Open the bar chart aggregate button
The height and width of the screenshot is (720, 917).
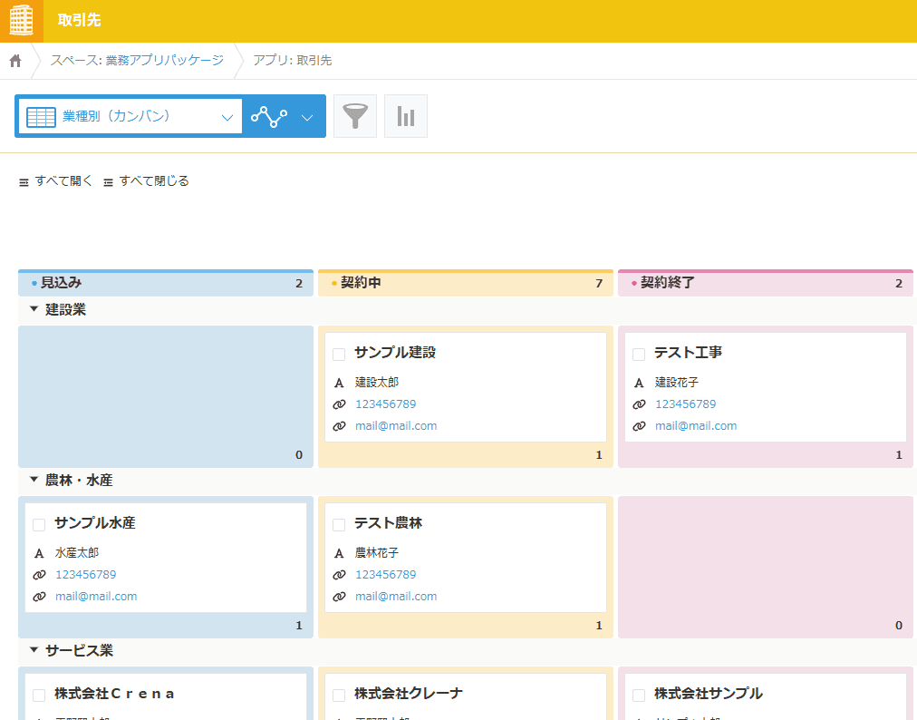(406, 116)
